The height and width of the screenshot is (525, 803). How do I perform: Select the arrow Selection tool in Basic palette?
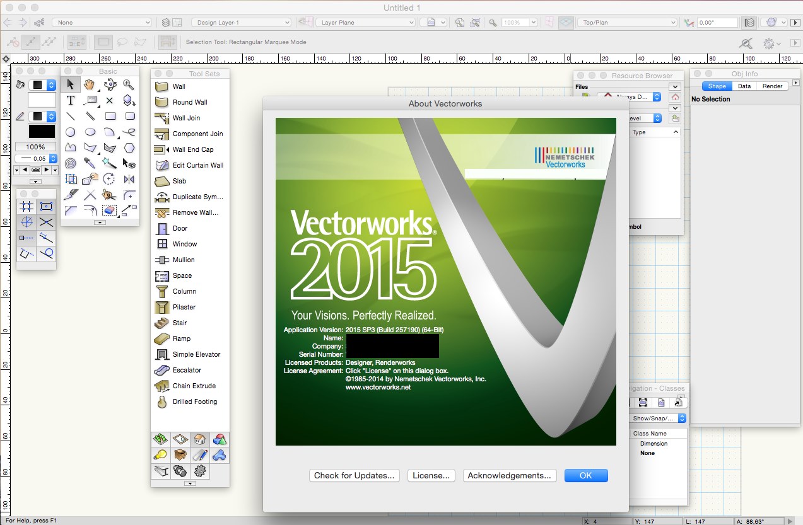tap(71, 84)
